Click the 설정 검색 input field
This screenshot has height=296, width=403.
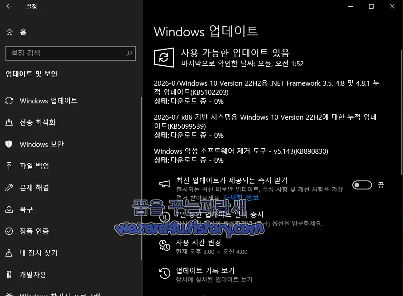[x=71, y=53]
